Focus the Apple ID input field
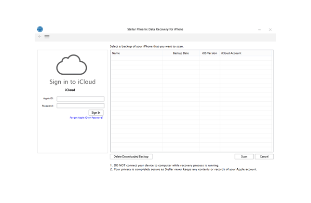 click(x=81, y=99)
